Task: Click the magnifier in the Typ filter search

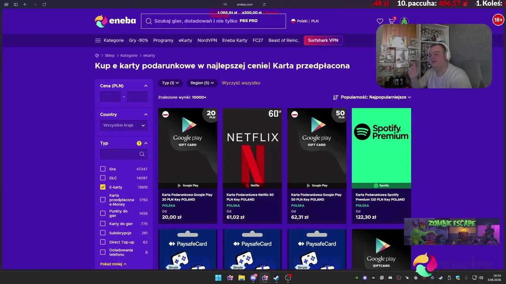Action: coord(142,154)
